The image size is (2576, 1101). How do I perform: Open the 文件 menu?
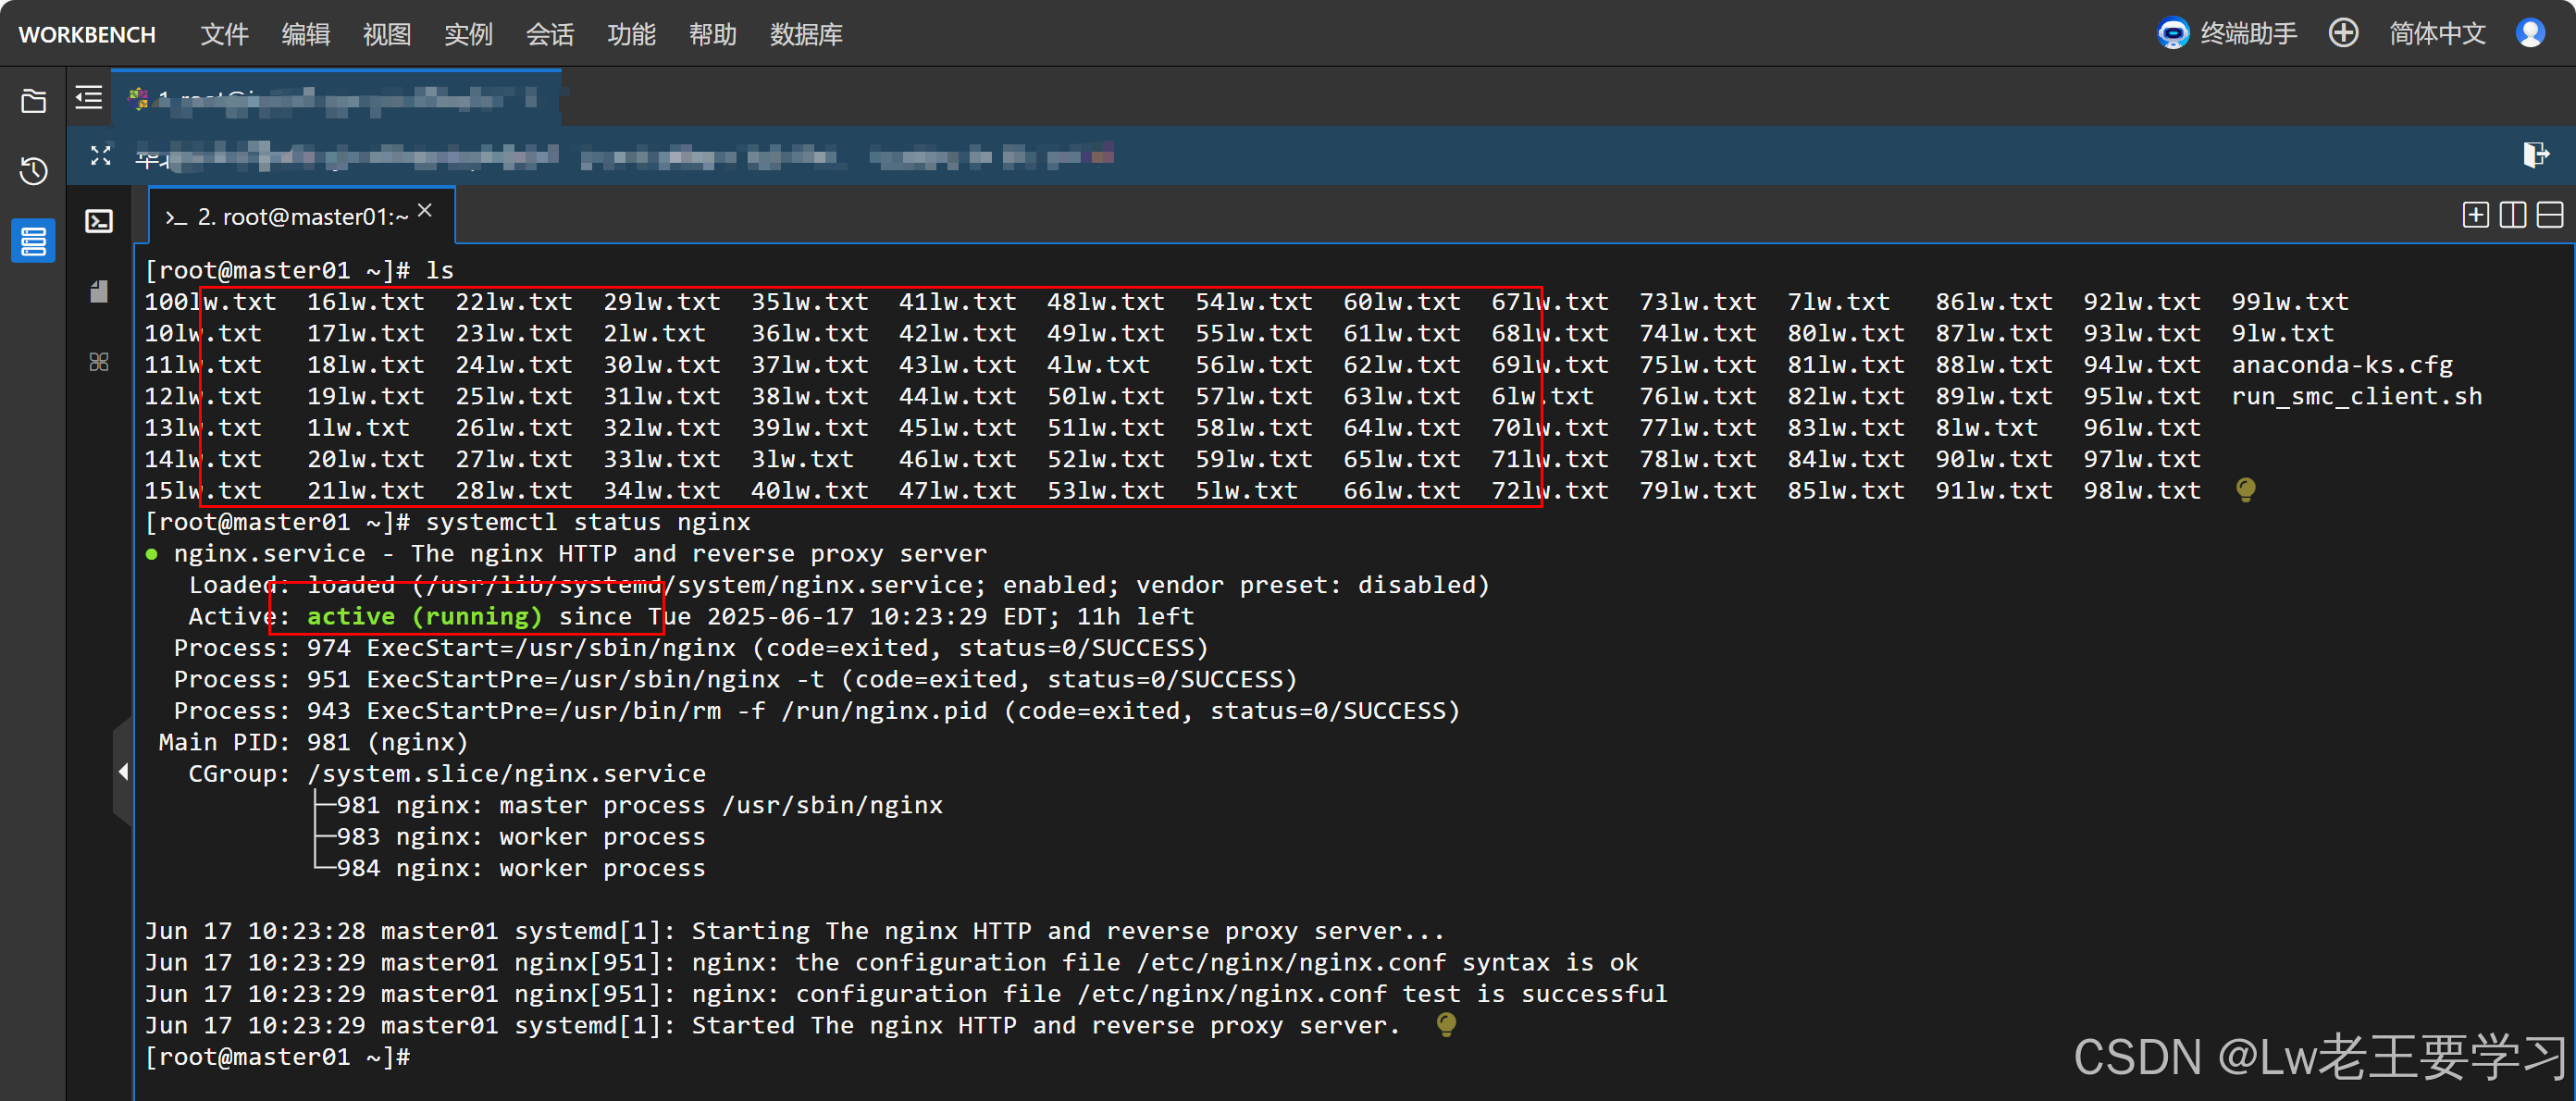pos(224,34)
